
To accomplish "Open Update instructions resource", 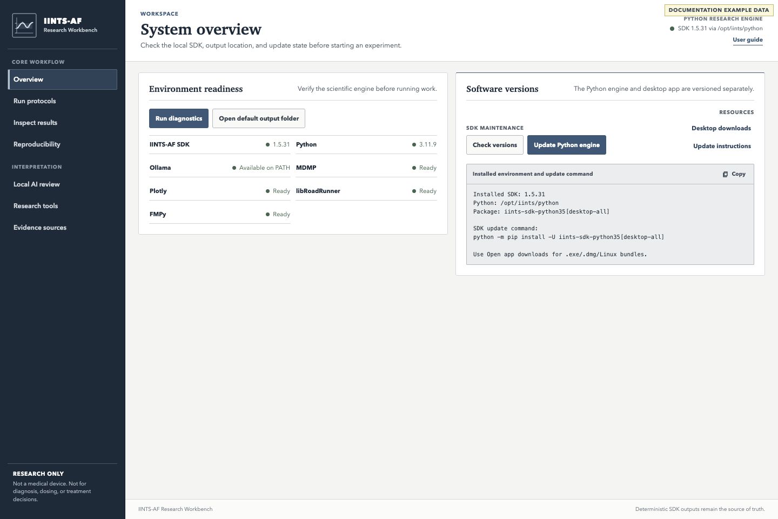I will (722, 146).
